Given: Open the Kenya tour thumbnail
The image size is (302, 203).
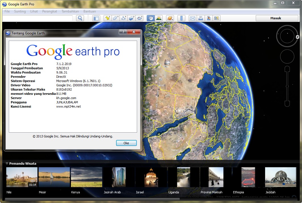Looking at the screenshot, I should click(x=87, y=177).
